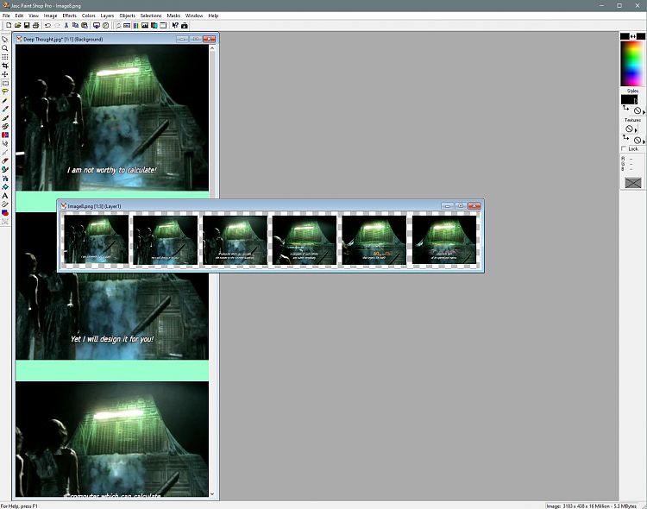647x509 pixels.
Task: Click the first frame in Image8.png strip
Action: tap(96, 240)
